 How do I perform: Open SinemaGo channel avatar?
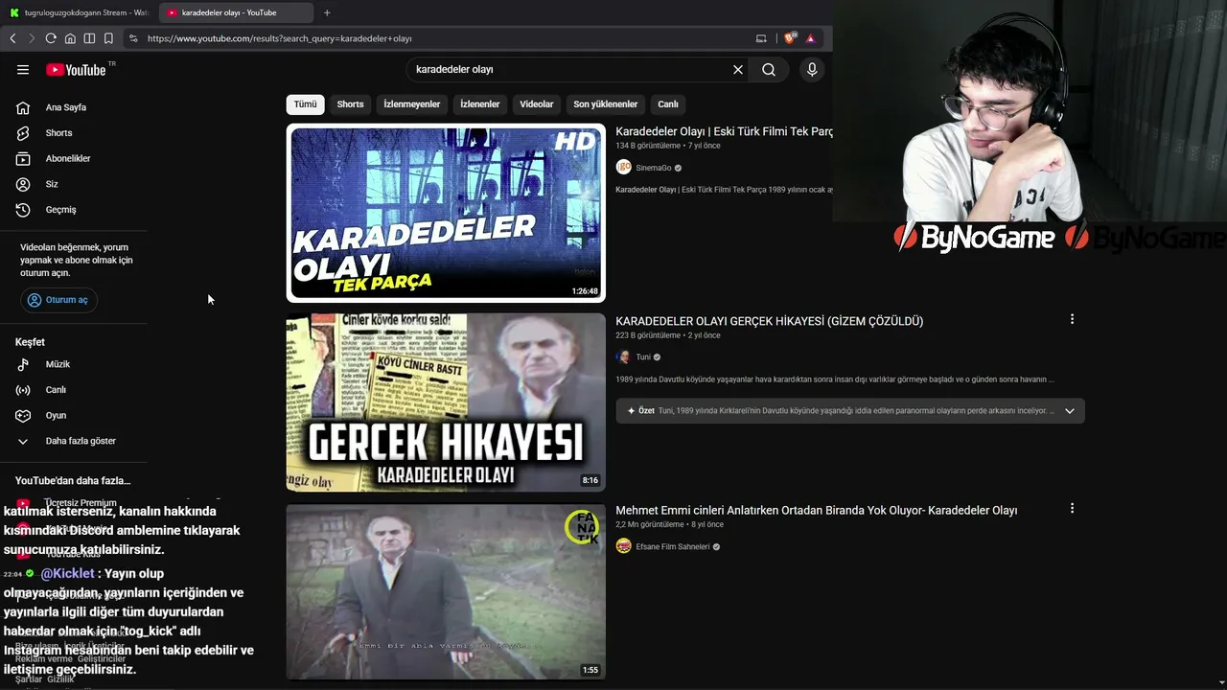click(x=623, y=167)
